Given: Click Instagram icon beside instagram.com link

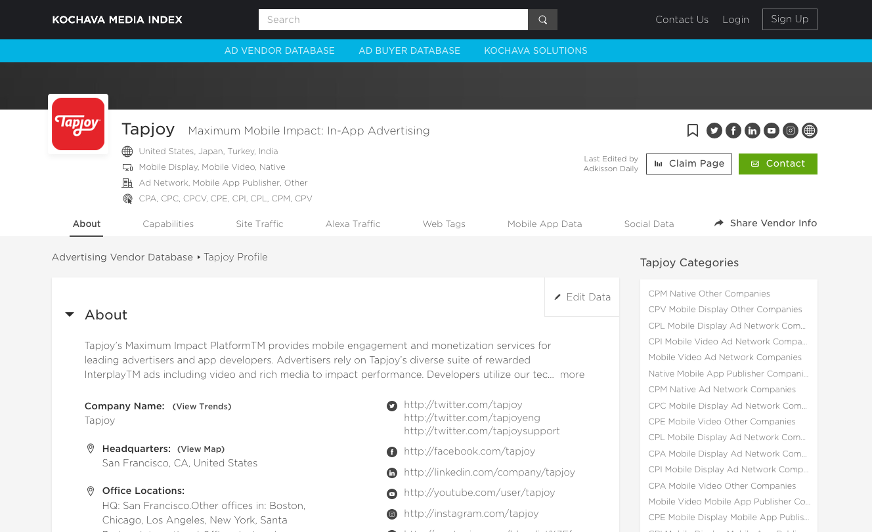Looking at the screenshot, I should [392, 514].
